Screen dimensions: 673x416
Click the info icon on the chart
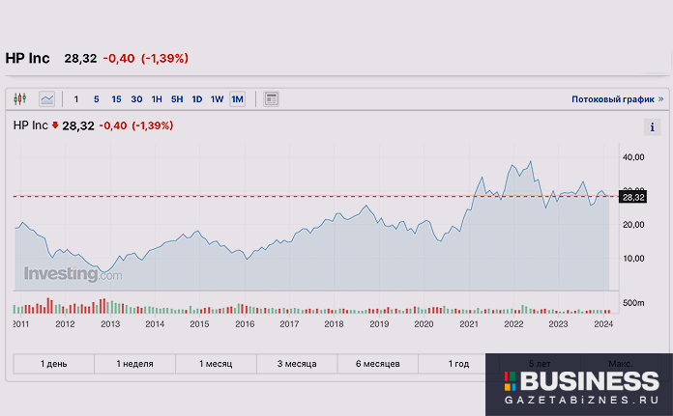pyautogui.click(x=652, y=127)
